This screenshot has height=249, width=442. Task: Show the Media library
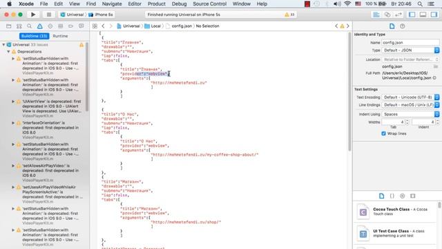[413, 196]
